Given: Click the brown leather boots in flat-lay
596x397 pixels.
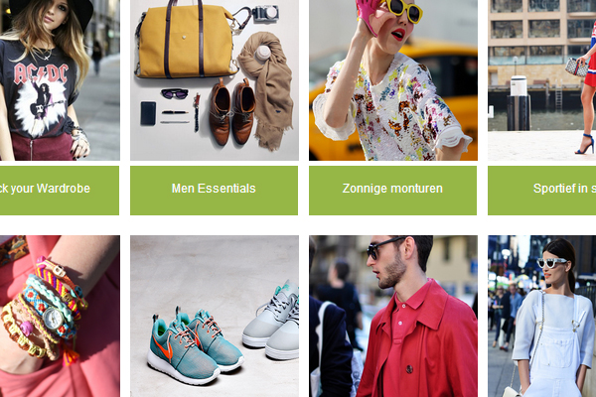Looking at the screenshot, I should [x=231, y=112].
